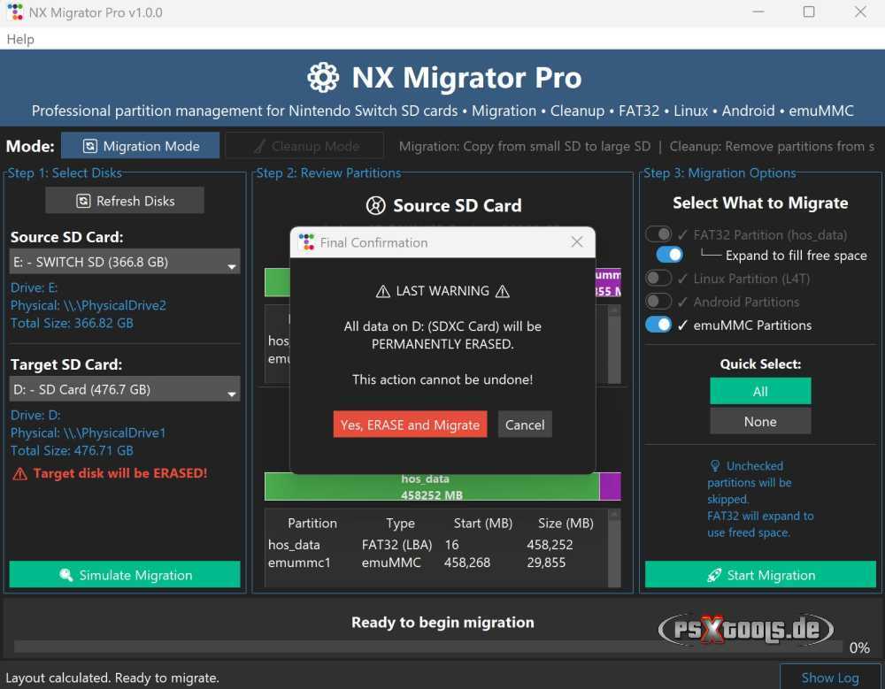Turn off the emuMMC Partitions toggle
The image size is (885, 689).
tap(658, 325)
